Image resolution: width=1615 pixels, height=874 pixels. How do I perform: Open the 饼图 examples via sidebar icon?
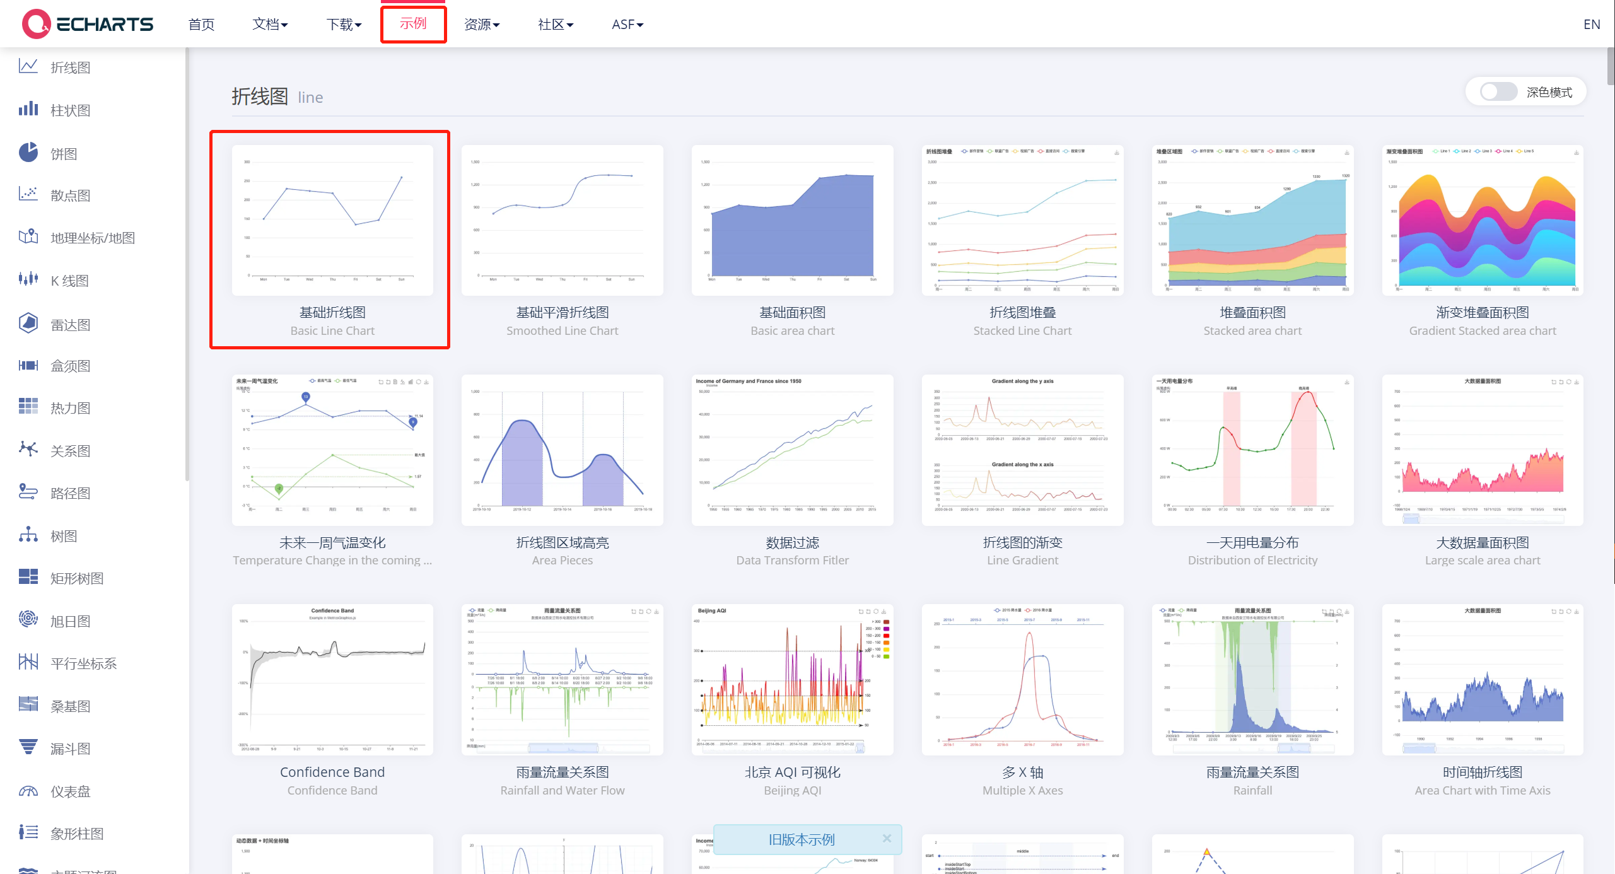coord(28,153)
